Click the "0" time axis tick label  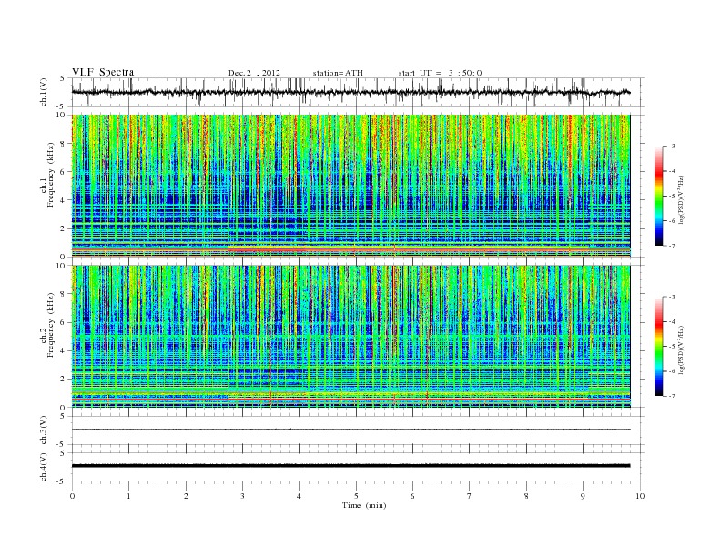[x=72, y=496]
